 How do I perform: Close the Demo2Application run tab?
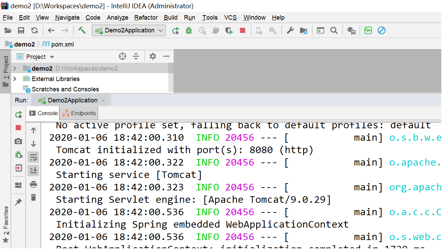tap(103, 100)
